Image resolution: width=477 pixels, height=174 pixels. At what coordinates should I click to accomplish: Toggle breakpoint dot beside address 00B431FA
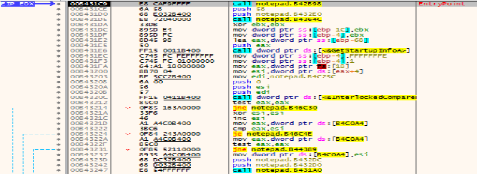click(59, 66)
